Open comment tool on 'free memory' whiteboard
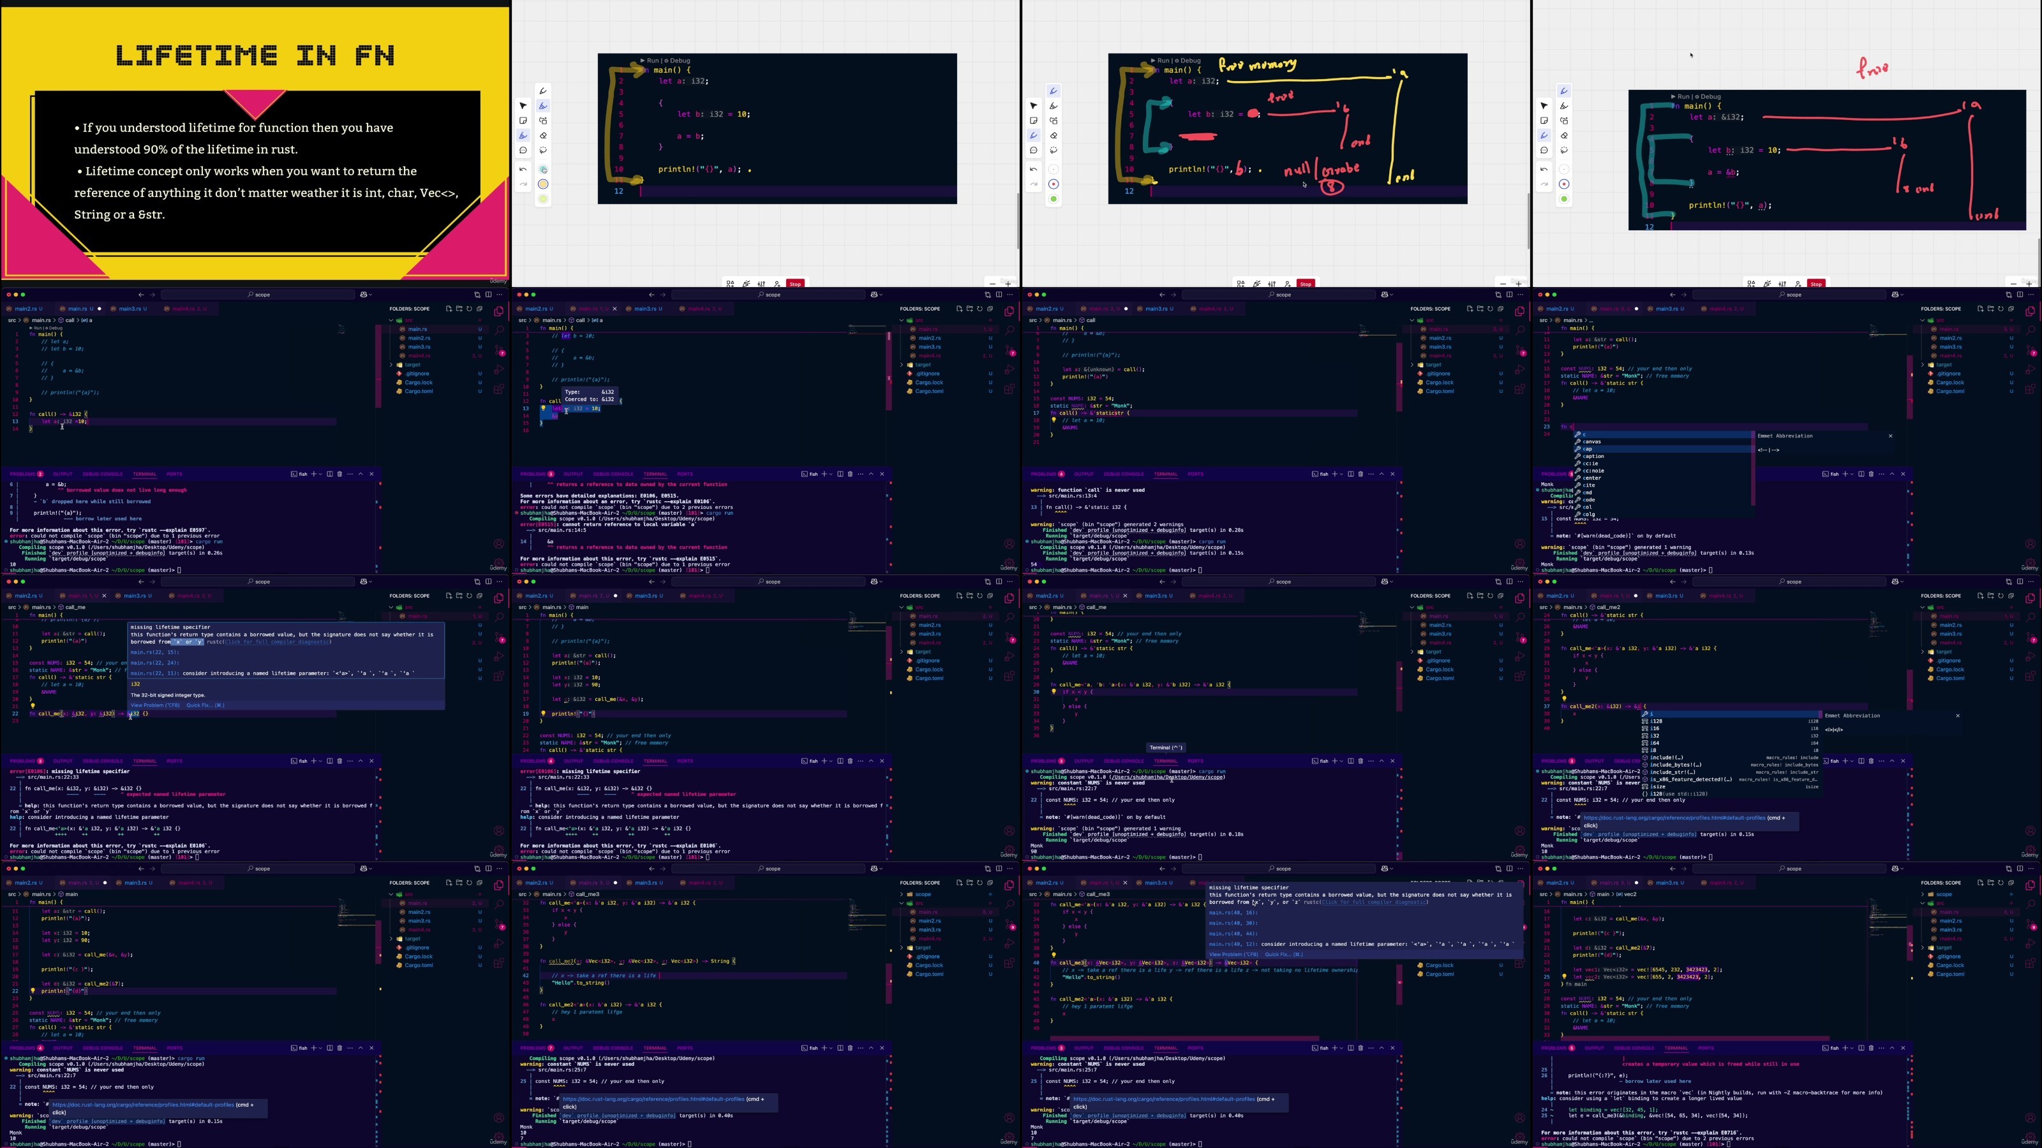2042x1148 pixels. (1034, 151)
